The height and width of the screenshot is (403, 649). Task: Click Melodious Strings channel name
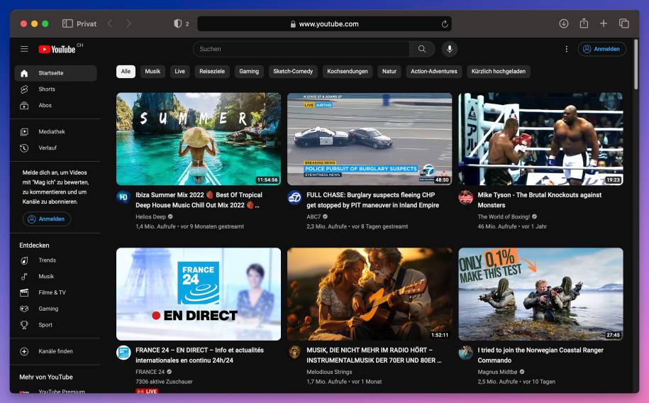coord(330,372)
